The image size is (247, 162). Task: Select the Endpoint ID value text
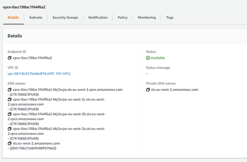click(x=32, y=58)
